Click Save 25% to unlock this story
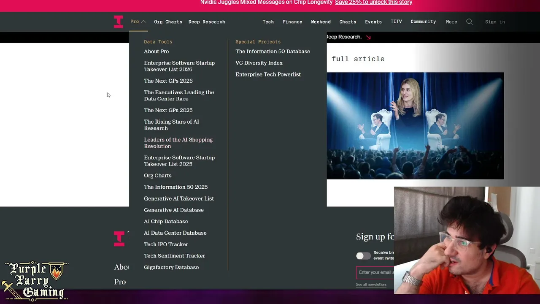 tap(373, 3)
